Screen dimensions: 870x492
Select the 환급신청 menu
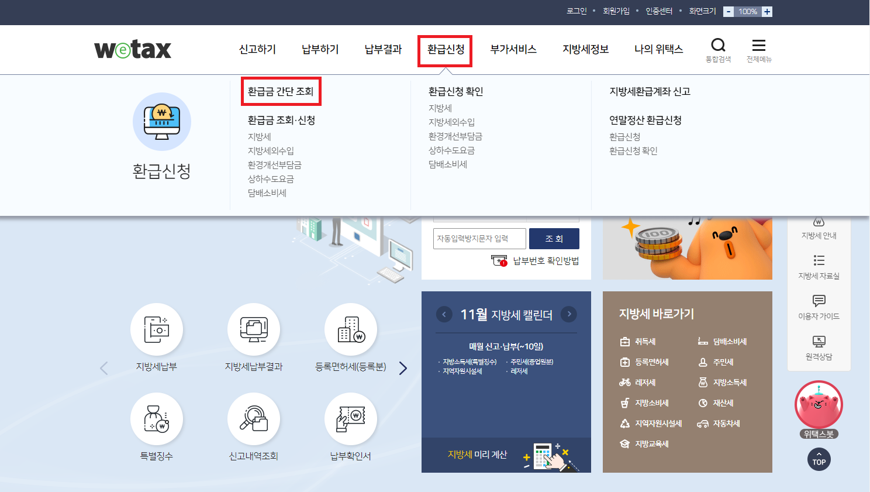(x=446, y=49)
